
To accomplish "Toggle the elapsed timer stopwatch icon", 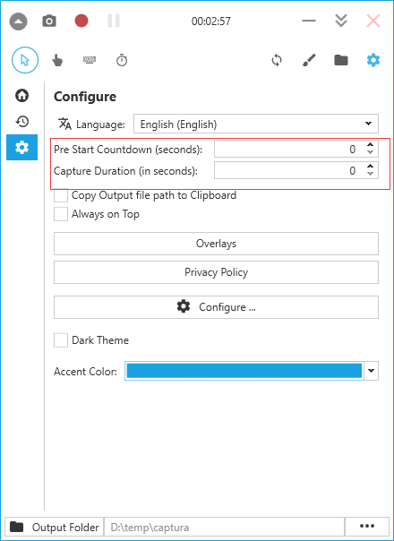I will tap(122, 60).
